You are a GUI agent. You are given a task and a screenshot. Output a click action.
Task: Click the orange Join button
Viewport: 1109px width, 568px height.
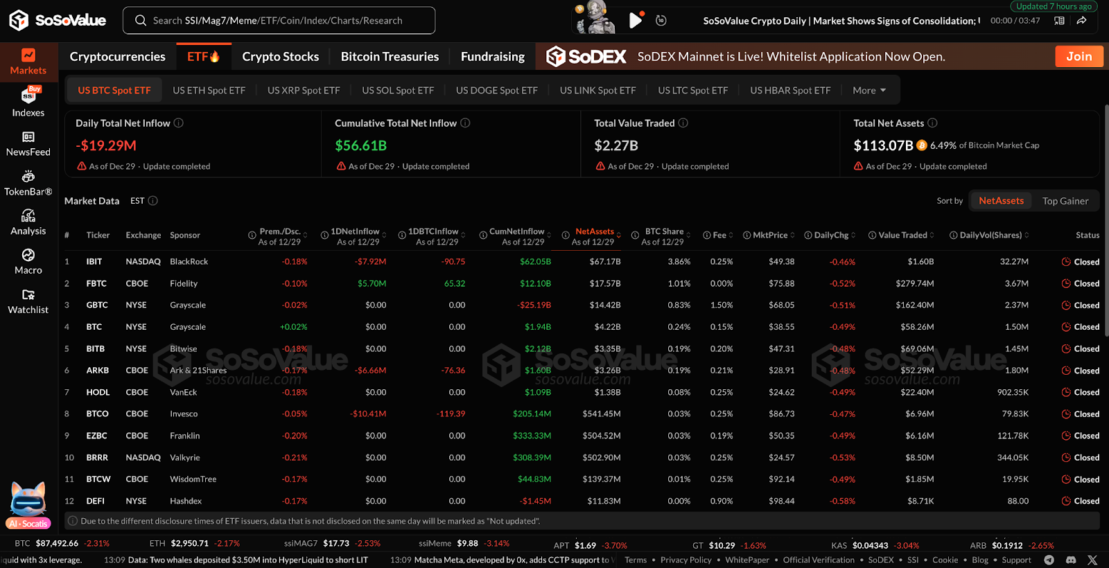[1079, 57]
